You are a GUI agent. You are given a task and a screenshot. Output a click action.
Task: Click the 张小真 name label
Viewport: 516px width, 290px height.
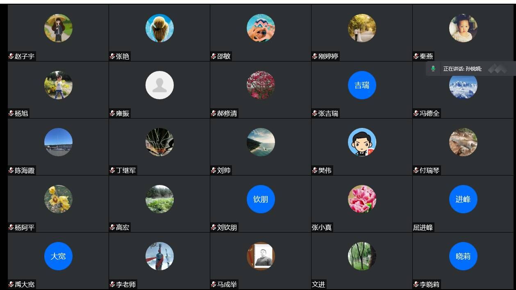pos(322,227)
